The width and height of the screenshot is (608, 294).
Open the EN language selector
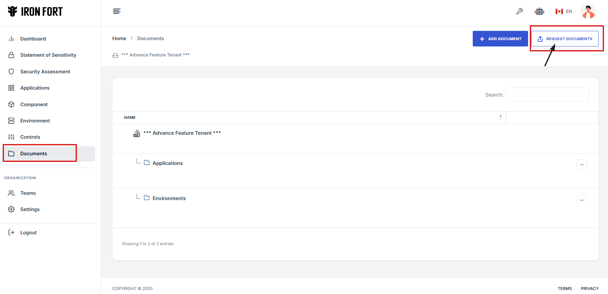coord(564,12)
